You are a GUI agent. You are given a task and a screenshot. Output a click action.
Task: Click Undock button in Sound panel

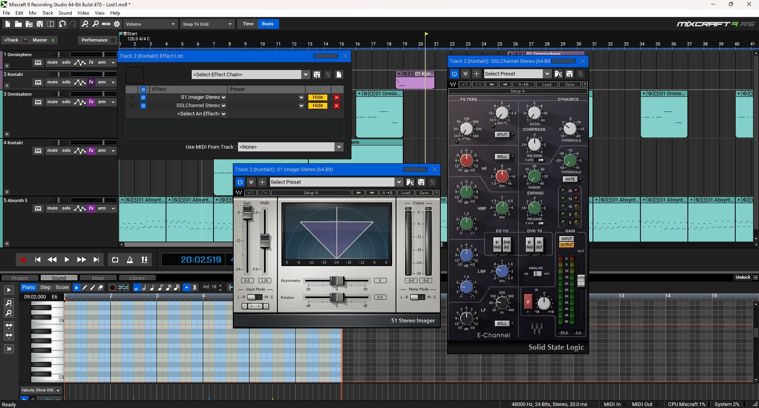pyautogui.click(x=743, y=277)
